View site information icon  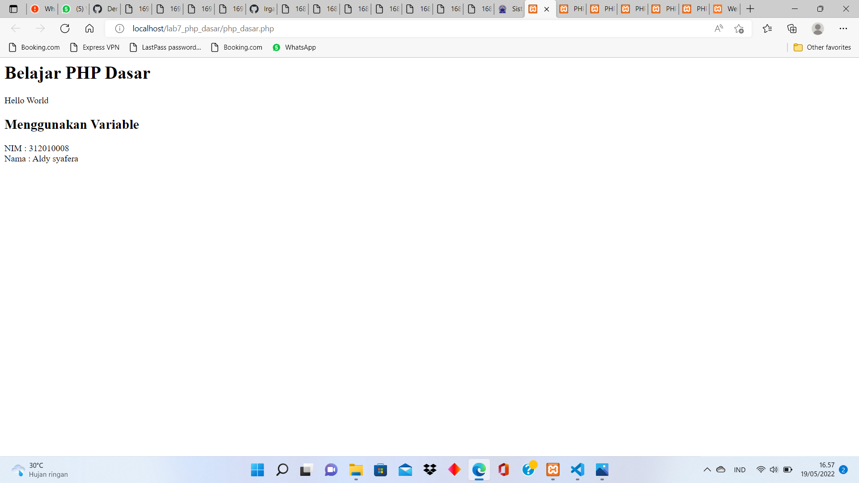[119, 29]
